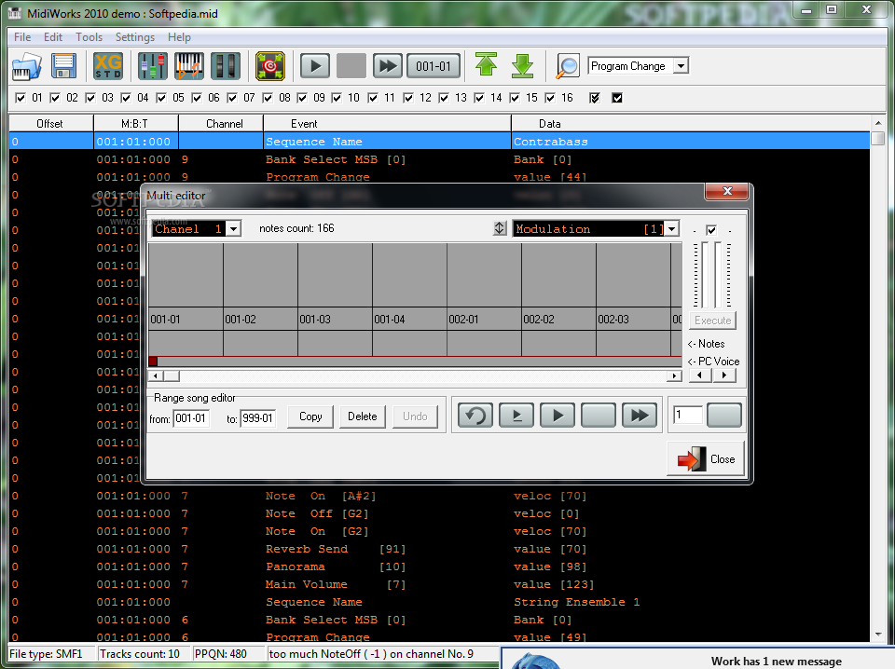The width and height of the screenshot is (895, 669).
Task: Click the timeline scrollbar's right arrow
Action: (675, 375)
